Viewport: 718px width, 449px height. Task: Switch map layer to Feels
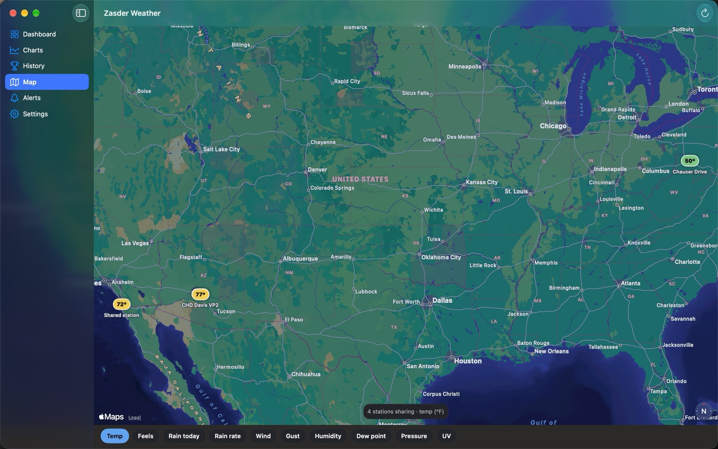coord(145,436)
